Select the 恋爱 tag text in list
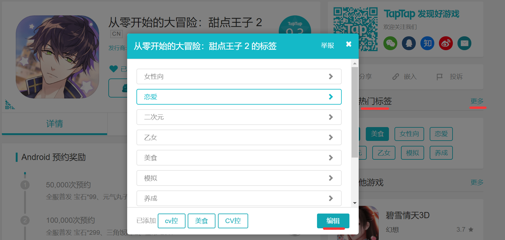This screenshot has height=240, width=505. pos(151,97)
